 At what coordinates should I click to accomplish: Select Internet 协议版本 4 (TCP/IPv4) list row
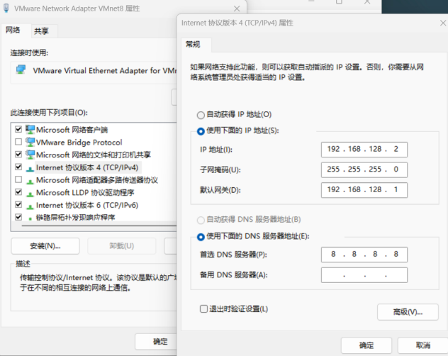coord(87,167)
